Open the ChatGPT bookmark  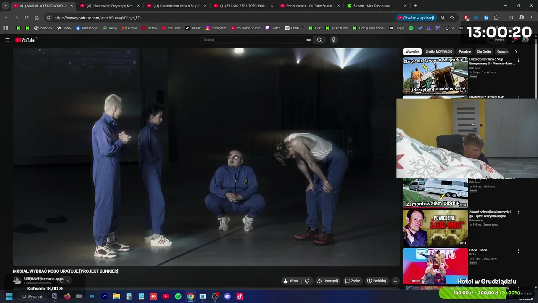click(x=294, y=28)
